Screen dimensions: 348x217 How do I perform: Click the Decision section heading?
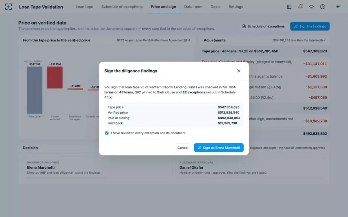(30, 148)
